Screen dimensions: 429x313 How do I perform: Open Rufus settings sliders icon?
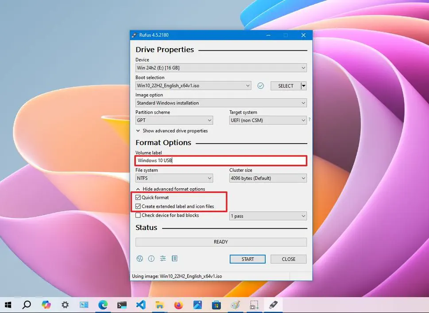[163, 259]
